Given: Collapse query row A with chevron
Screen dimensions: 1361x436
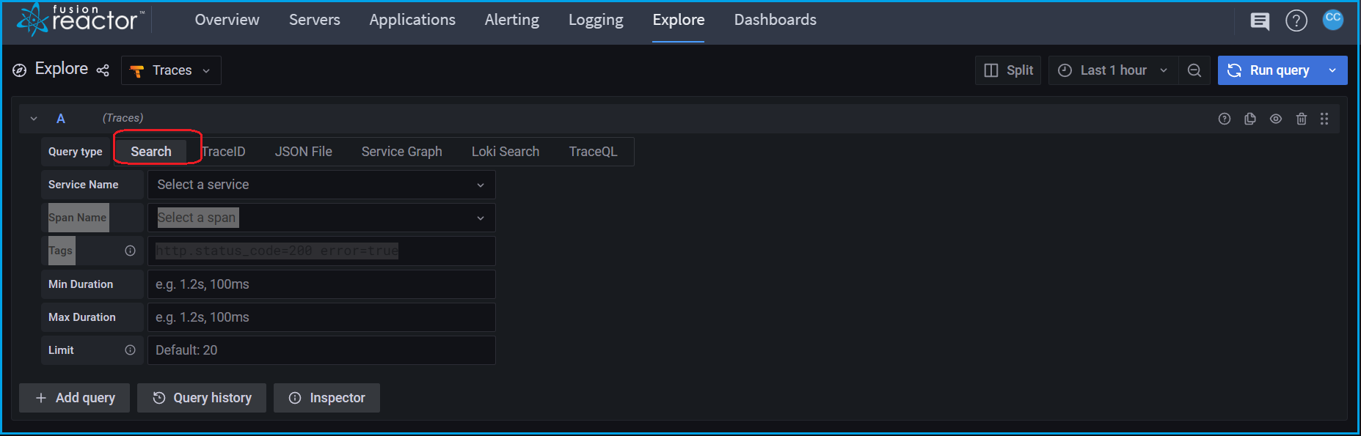Looking at the screenshot, I should click(34, 119).
